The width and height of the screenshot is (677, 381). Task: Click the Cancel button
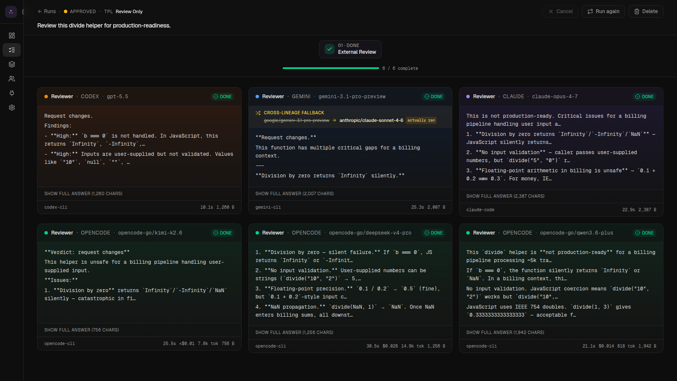(561, 11)
